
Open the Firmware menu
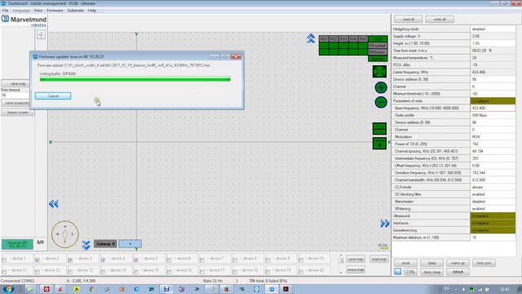point(55,11)
